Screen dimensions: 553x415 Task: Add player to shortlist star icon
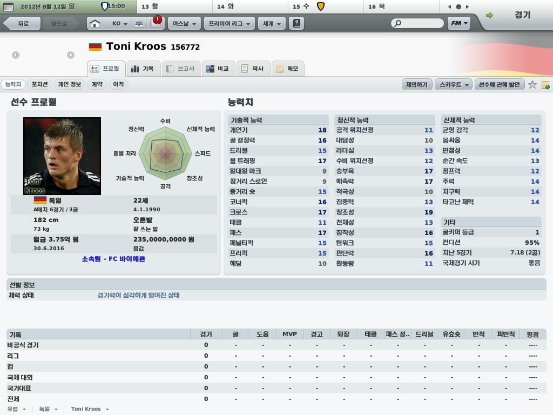tap(532, 85)
